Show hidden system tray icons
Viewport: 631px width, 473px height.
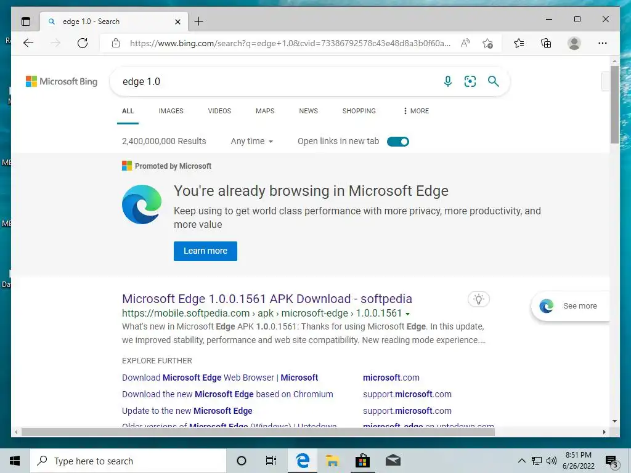(x=521, y=461)
